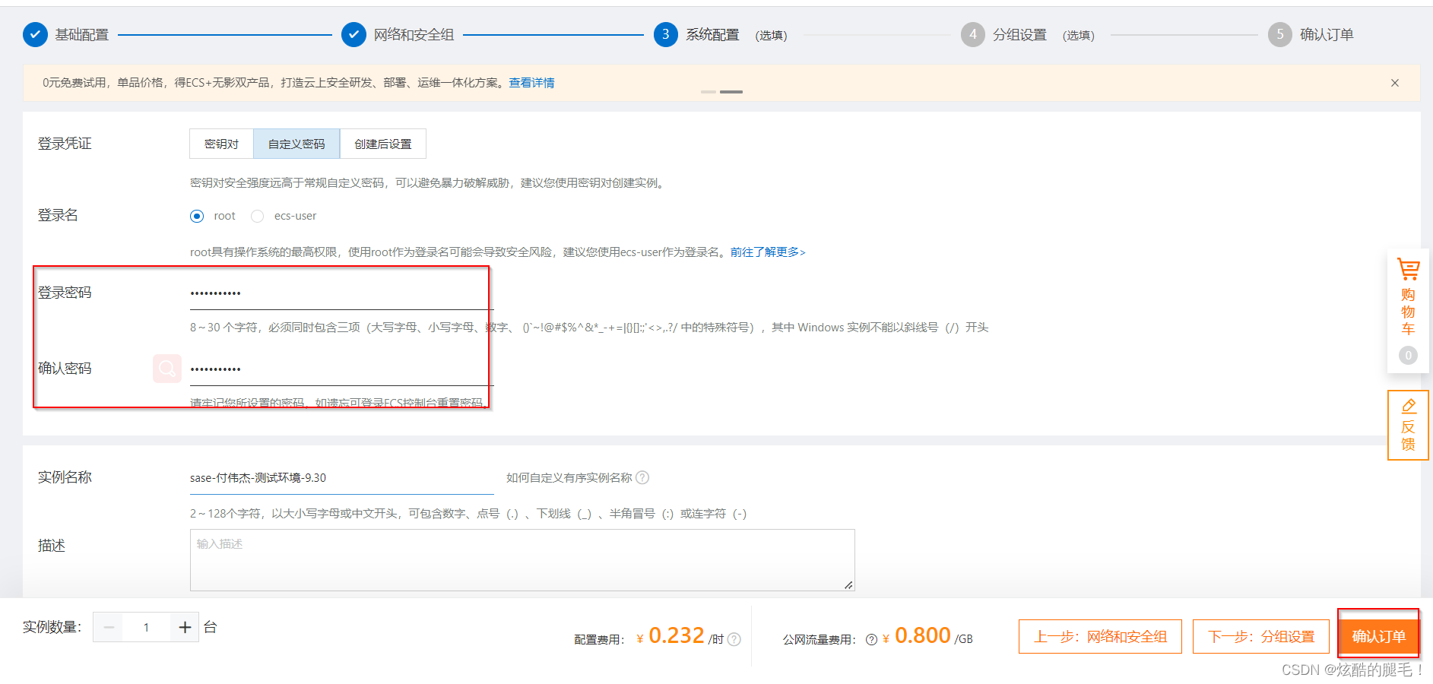The height and width of the screenshot is (684, 1433).
Task: Click step 2 网络和安全组 checkmark icon
Action: coord(353,35)
